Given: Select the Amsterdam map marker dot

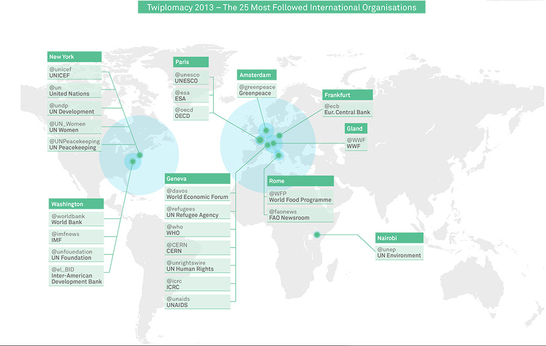Looking at the screenshot, I should tap(266, 130).
